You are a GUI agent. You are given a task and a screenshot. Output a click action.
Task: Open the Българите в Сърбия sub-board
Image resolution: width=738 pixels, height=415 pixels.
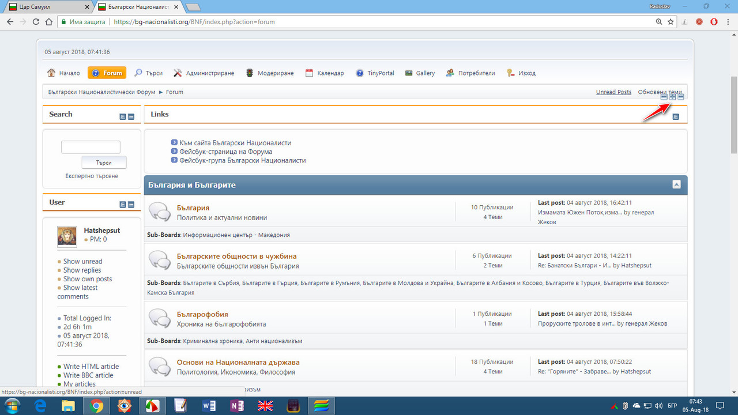coord(211,284)
